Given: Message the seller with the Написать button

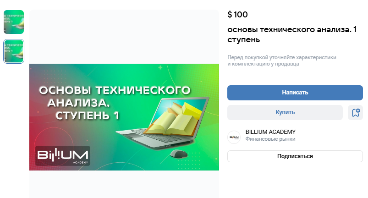Looking at the screenshot, I should [295, 93].
